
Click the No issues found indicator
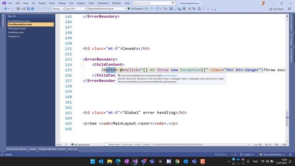(x=80, y=144)
